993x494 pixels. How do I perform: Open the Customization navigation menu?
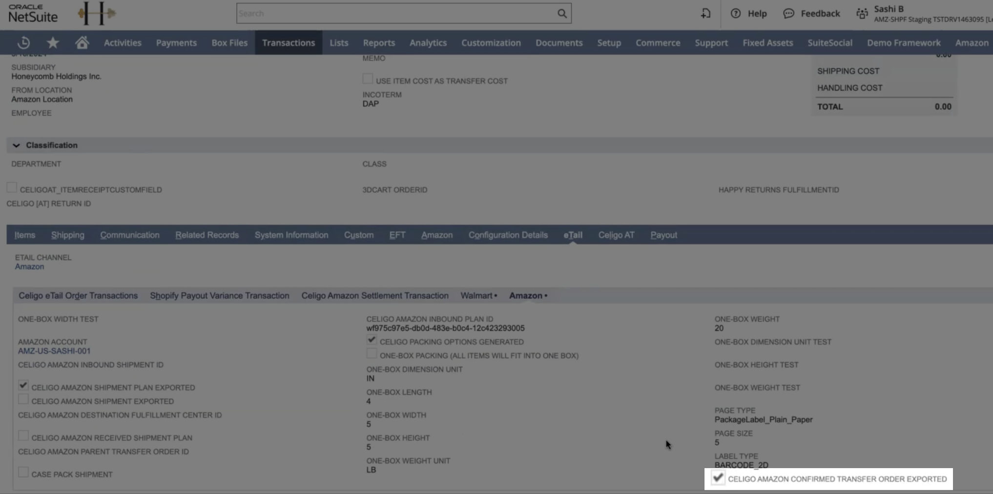pyautogui.click(x=491, y=43)
